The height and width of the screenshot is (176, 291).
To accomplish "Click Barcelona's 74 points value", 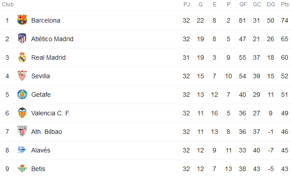I will 285,20.
